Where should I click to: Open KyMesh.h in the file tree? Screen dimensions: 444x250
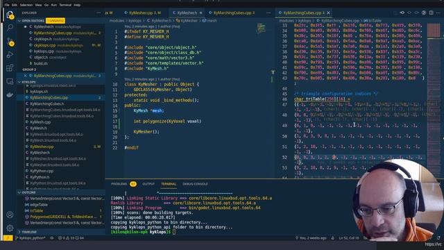pos(38,128)
